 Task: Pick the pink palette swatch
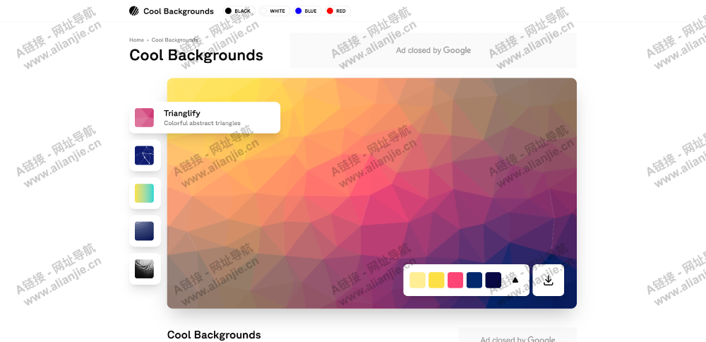(455, 281)
